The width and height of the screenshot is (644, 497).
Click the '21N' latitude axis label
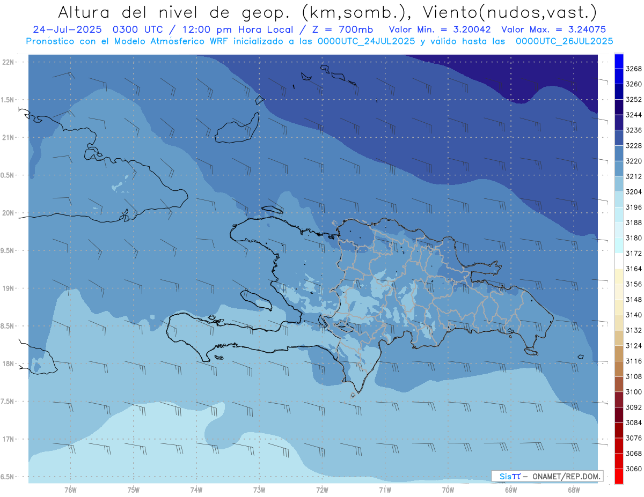click(x=9, y=137)
